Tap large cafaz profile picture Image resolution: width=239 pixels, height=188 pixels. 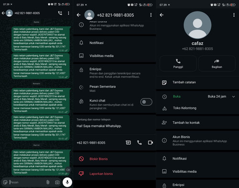[x=197, y=25]
